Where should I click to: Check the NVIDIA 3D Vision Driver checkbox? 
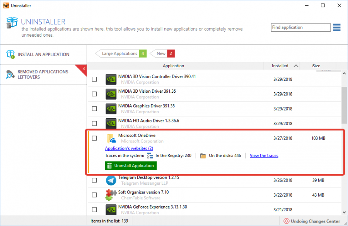tap(94, 94)
